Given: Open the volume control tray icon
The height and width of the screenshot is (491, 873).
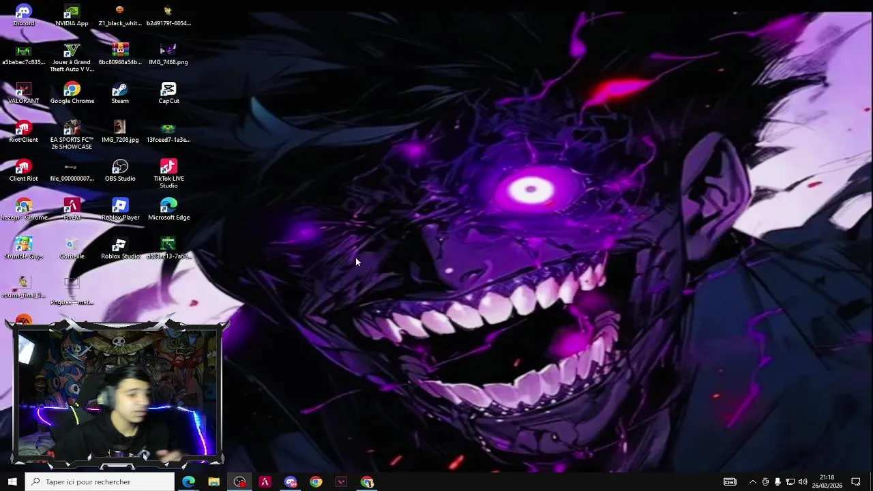Looking at the screenshot, I should (803, 481).
